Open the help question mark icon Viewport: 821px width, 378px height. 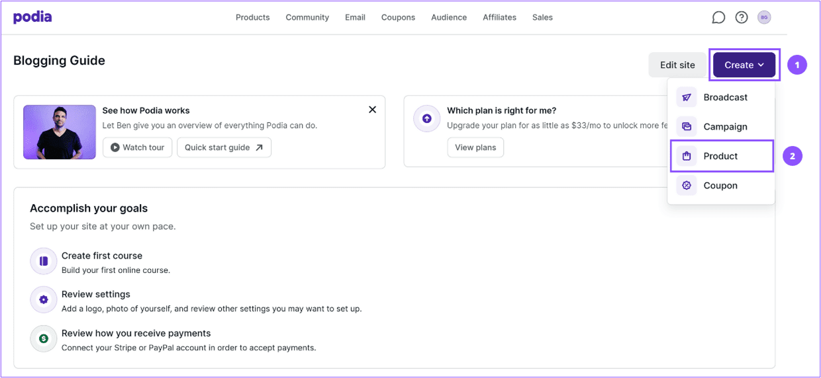pyautogui.click(x=742, y=18)
